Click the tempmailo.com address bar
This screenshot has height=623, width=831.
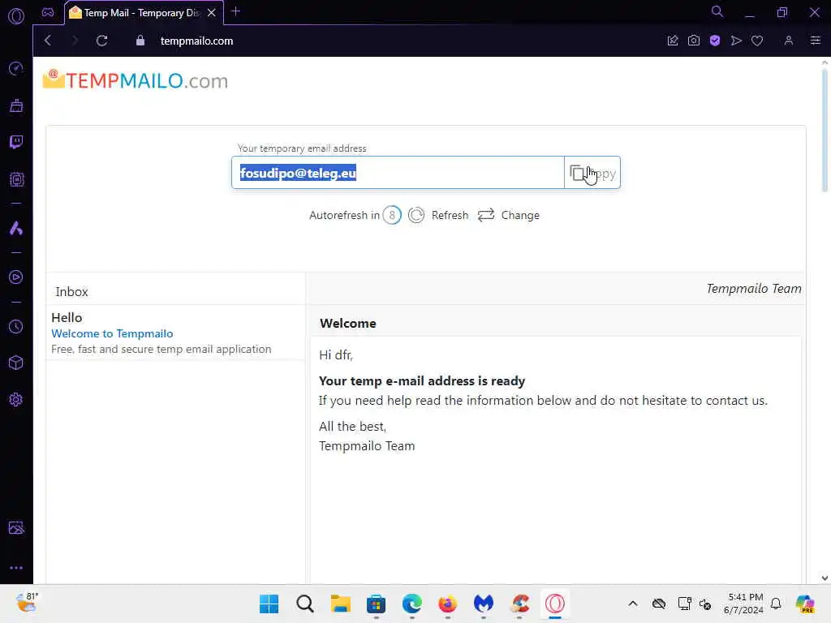coord(196,41)
